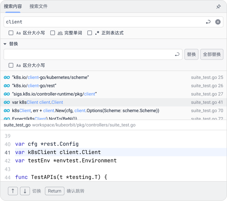Focus the replace text input field
The height and width of the screenshot is (201, 227).
88,54
